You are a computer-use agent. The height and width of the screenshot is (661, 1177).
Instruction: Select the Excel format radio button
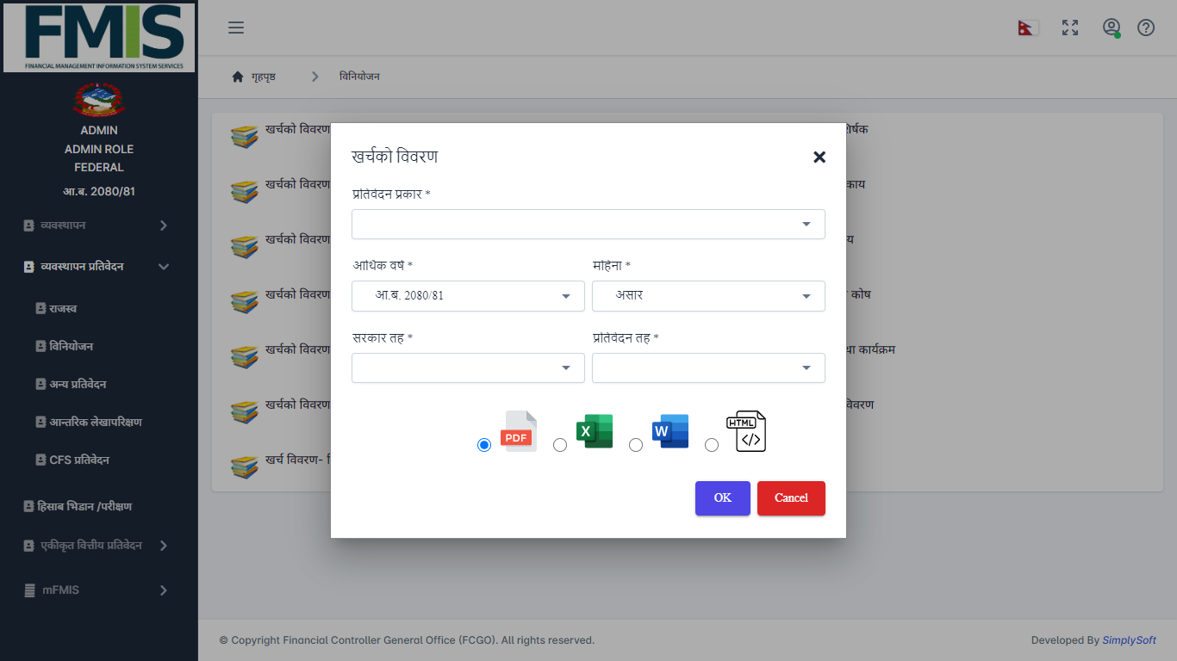pyautogui.click(x=560, y=445)
